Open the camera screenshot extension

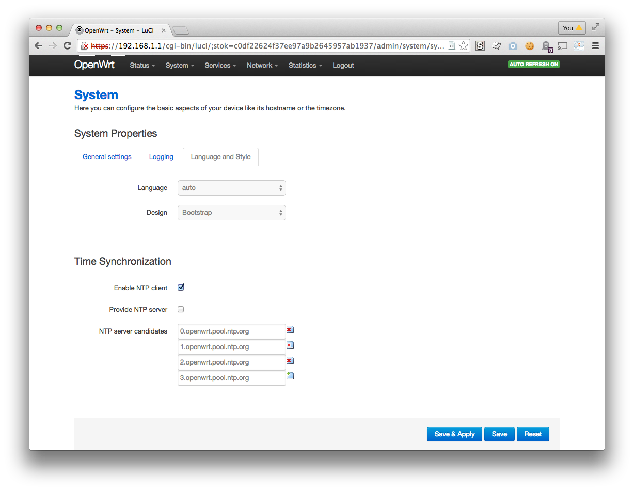pyautogui.click(x=513, y=46)
